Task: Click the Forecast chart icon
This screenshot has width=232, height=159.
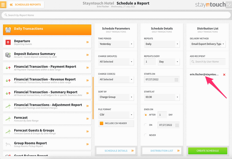Action: coord(8,119)
